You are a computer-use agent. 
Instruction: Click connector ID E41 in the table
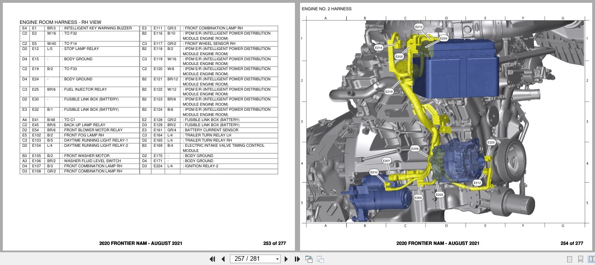coord(35,120)
